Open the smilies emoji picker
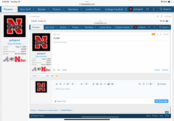Image resolution: width=174 pixels, height=121 pixels. click(x=101, y=84)
